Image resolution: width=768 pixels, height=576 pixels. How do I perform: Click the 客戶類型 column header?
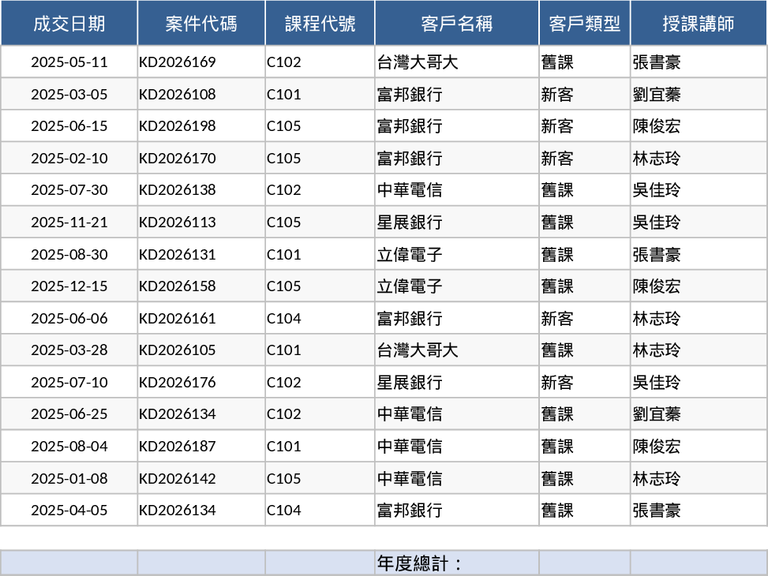pyautogui.click(x=584, y=24)
